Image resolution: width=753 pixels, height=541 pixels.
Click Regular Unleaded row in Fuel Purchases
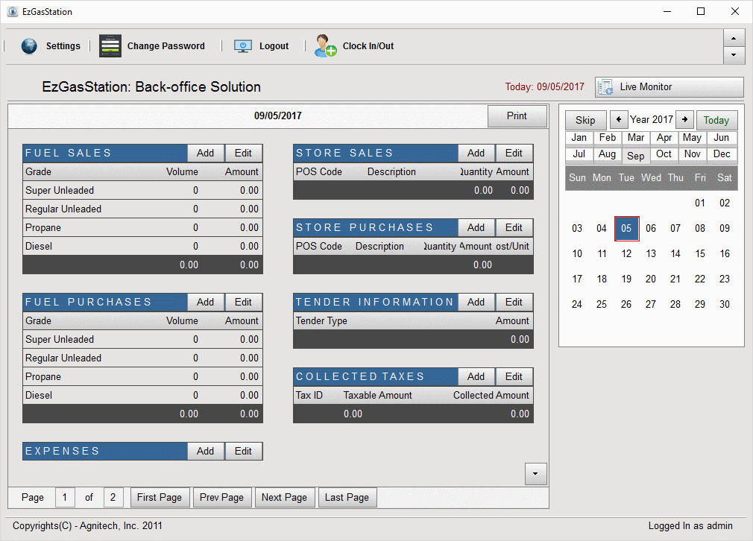142,358
